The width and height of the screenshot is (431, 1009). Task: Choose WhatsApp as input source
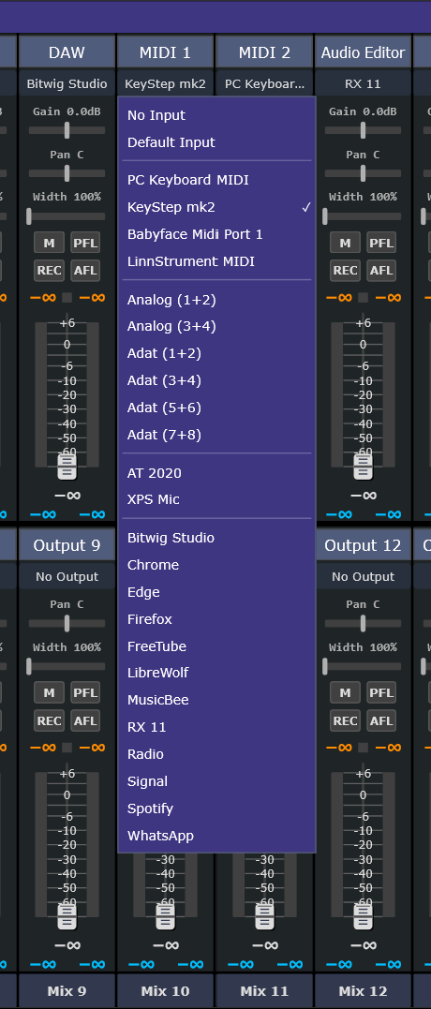[x=216, y=836]
